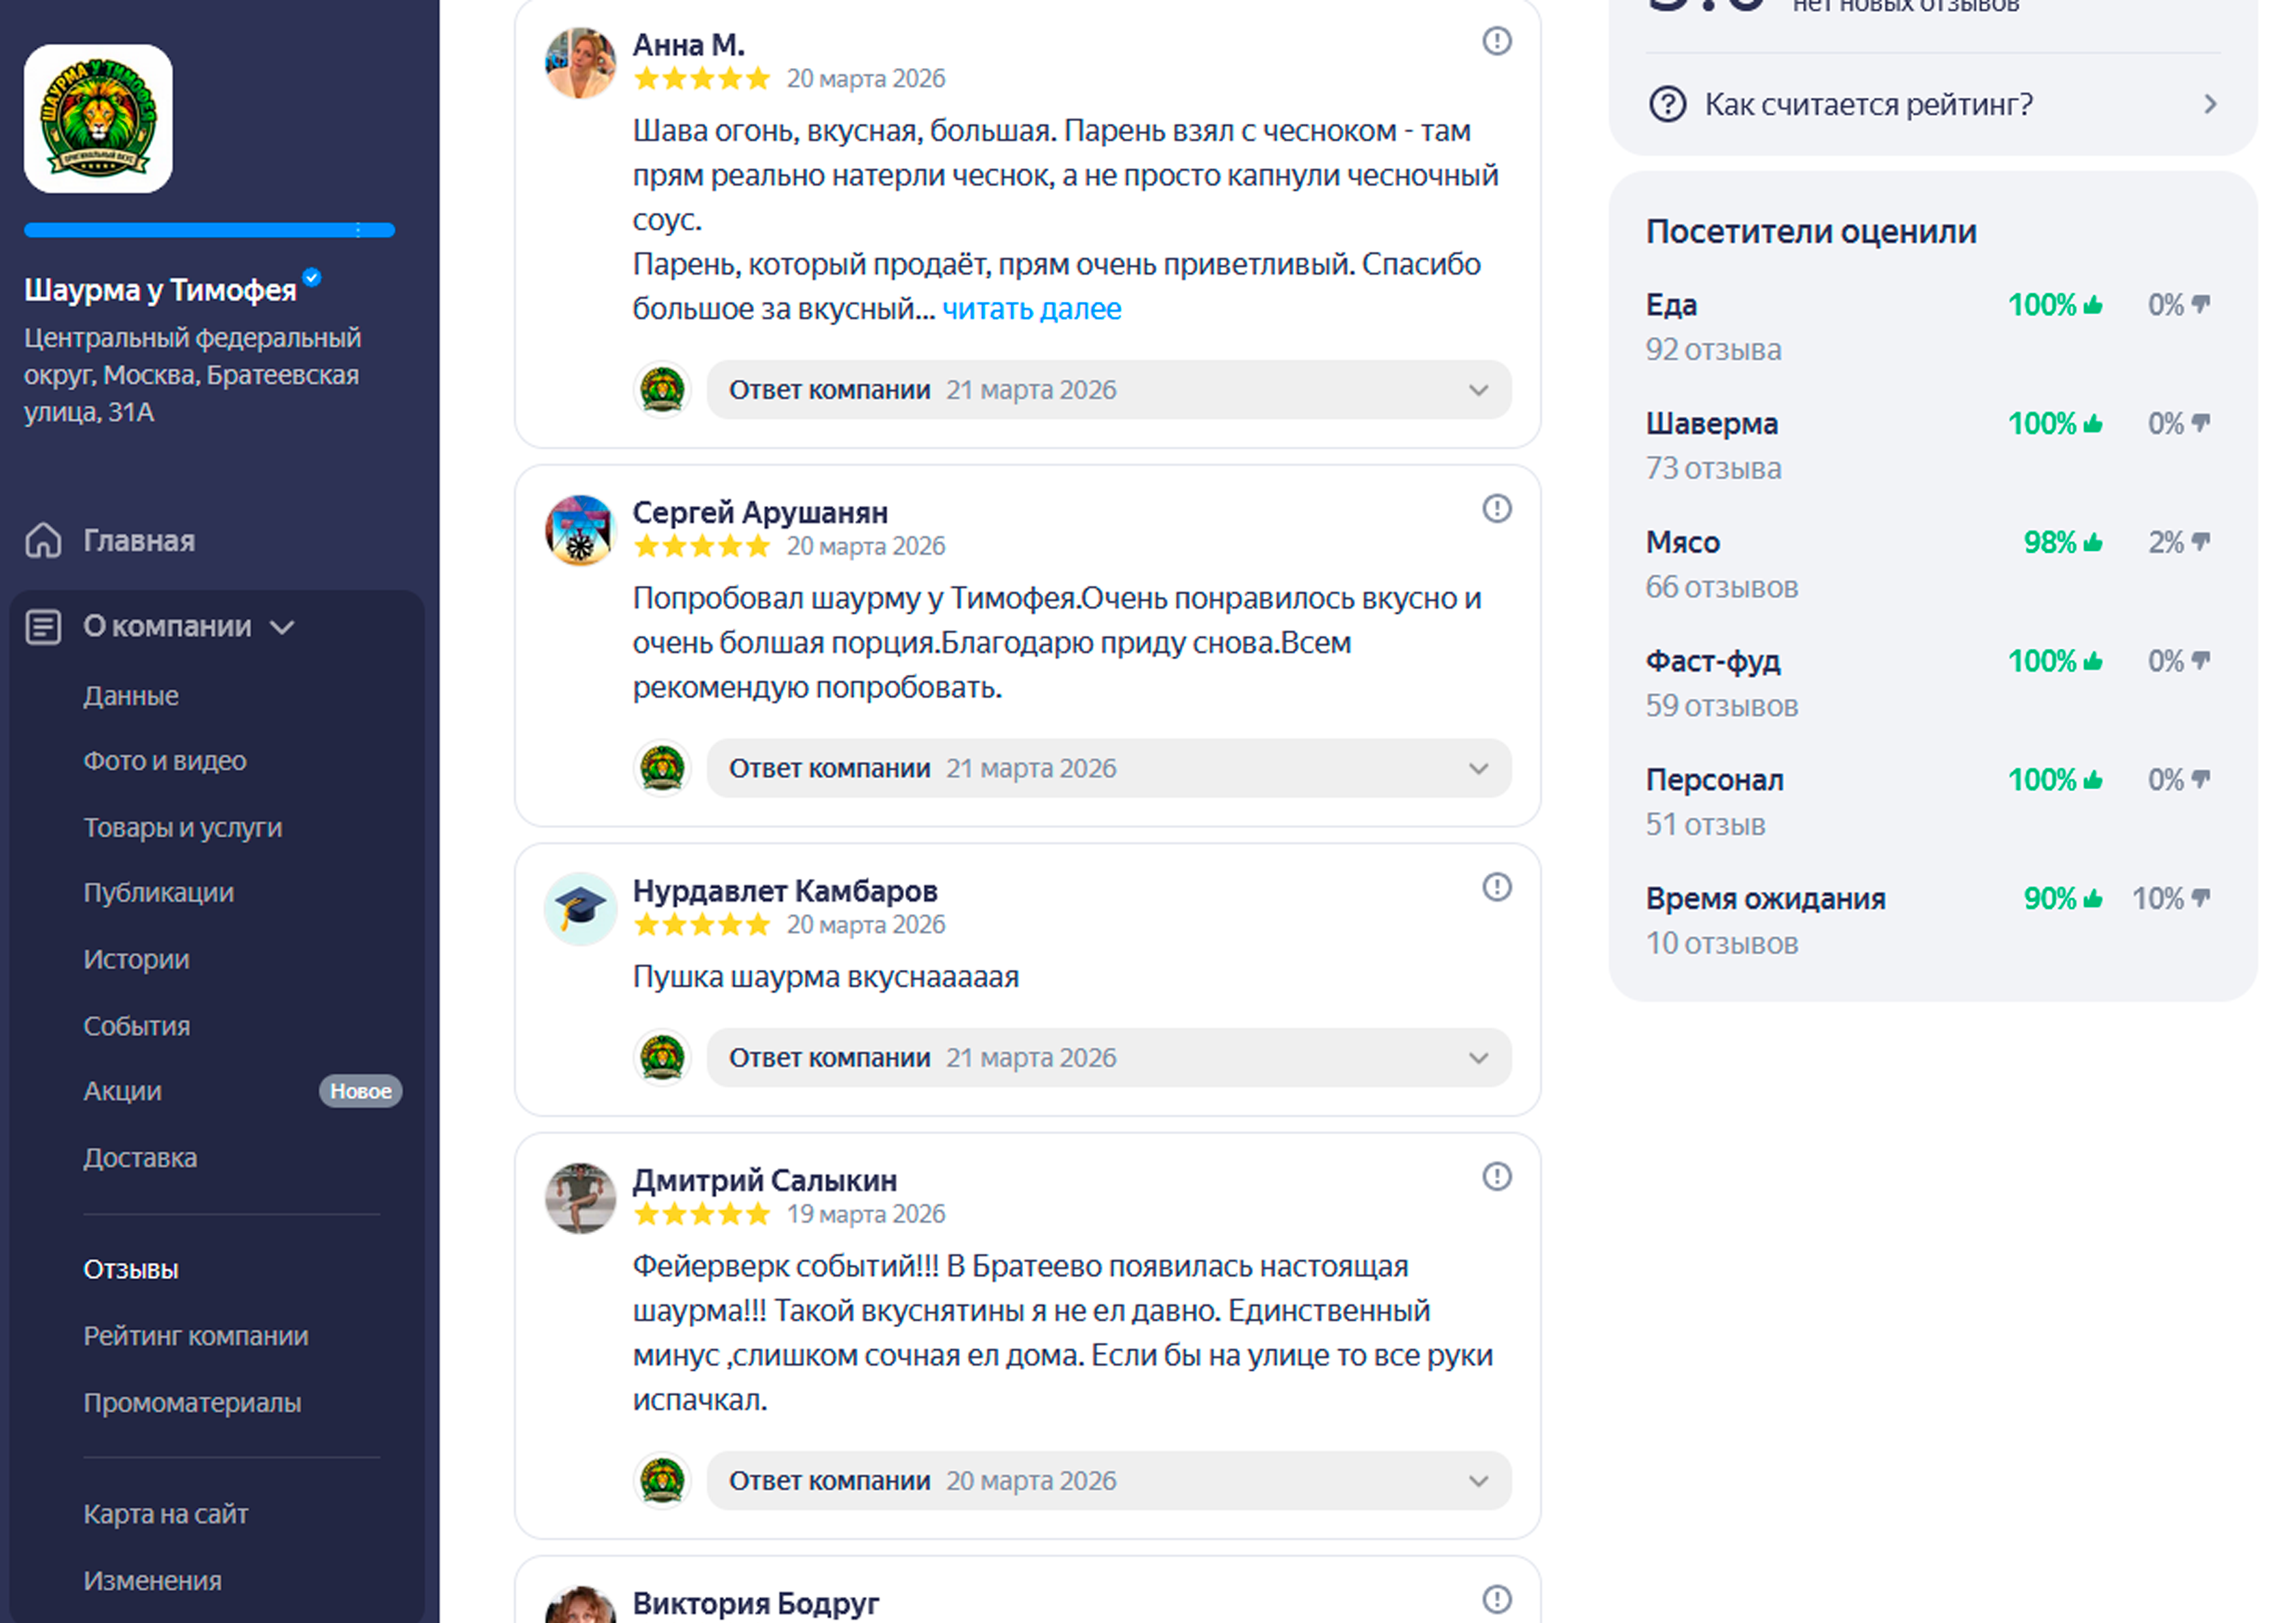The width and height of the screenshot is (2296, 1623).
Task: Click thumbs-up icon for Еда rating
Action: [x=2093, y=305]
